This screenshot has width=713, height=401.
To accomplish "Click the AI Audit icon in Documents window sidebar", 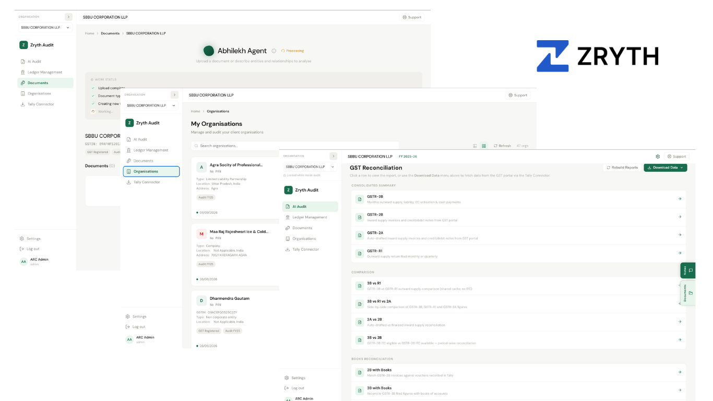I will pos(22,62).
